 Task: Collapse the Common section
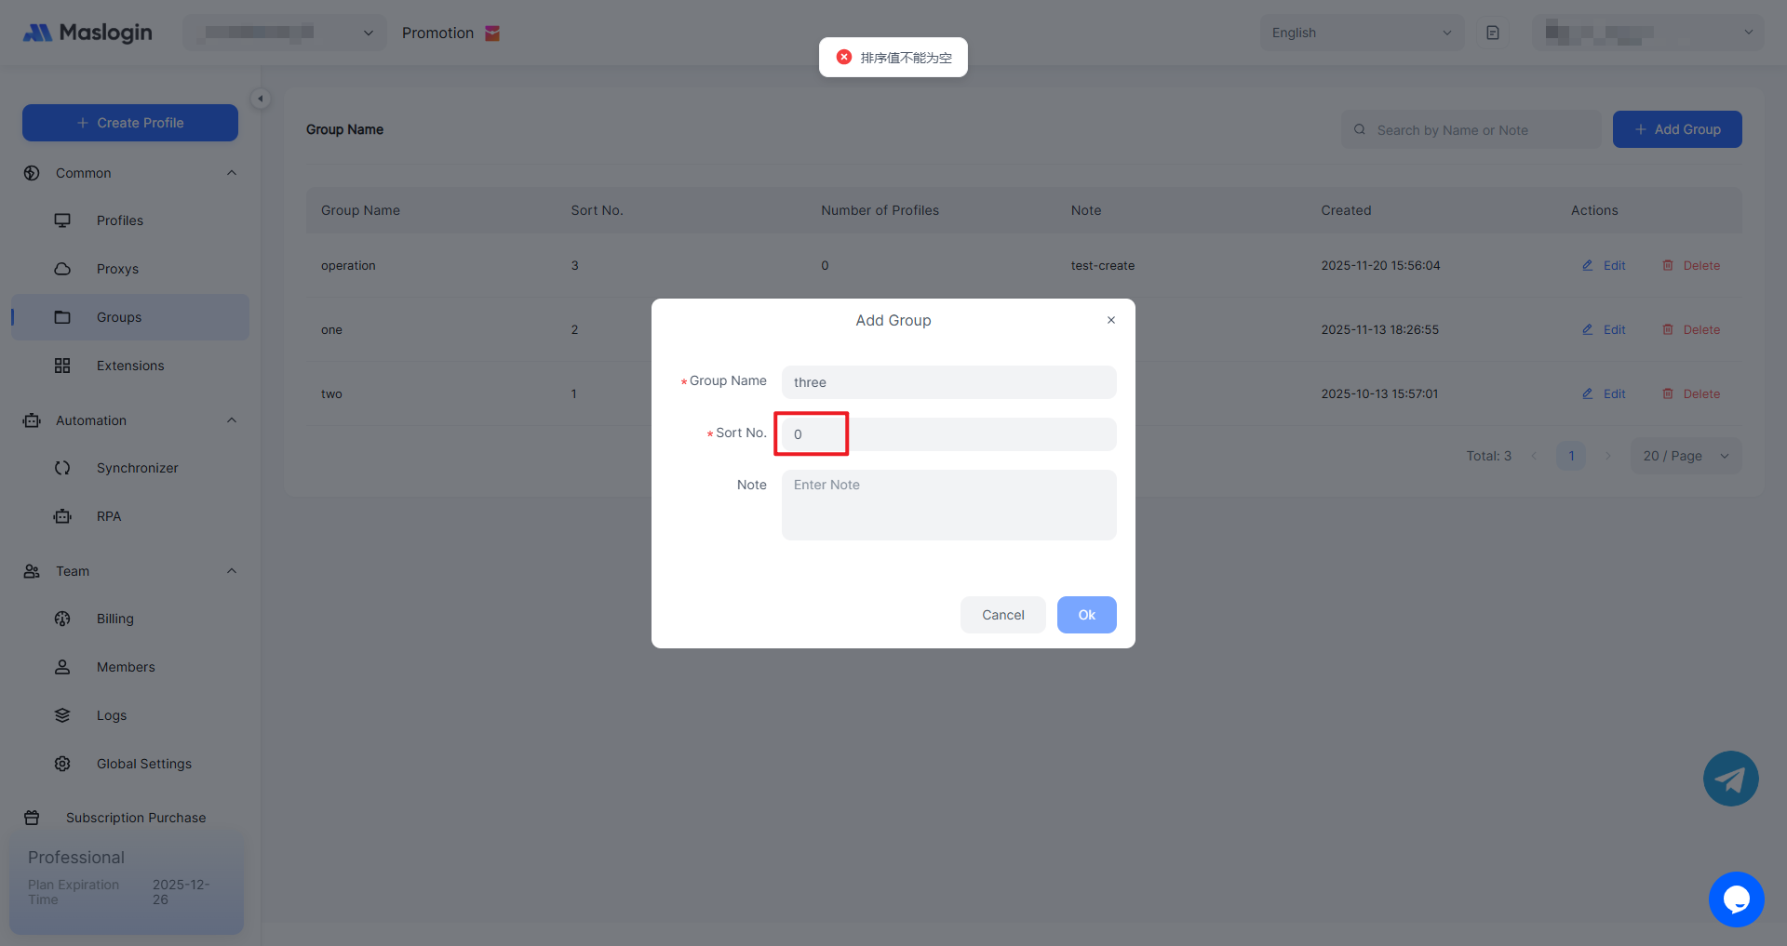(x=232, y=173)
